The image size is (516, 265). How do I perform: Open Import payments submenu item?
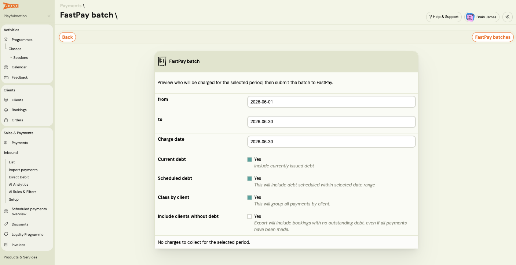click(23, 170)
